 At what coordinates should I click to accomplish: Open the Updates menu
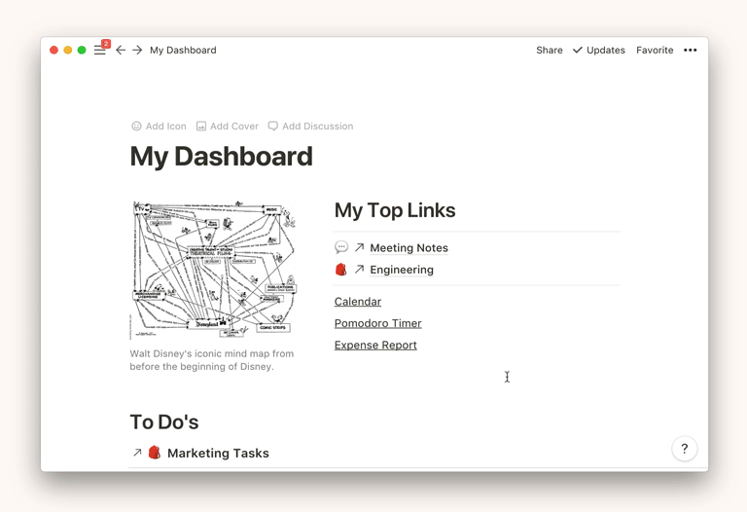599,50
